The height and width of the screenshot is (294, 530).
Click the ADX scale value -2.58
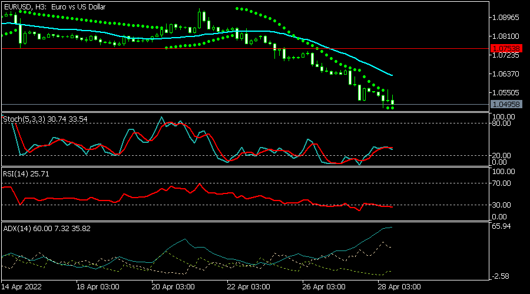coord(501,276)
